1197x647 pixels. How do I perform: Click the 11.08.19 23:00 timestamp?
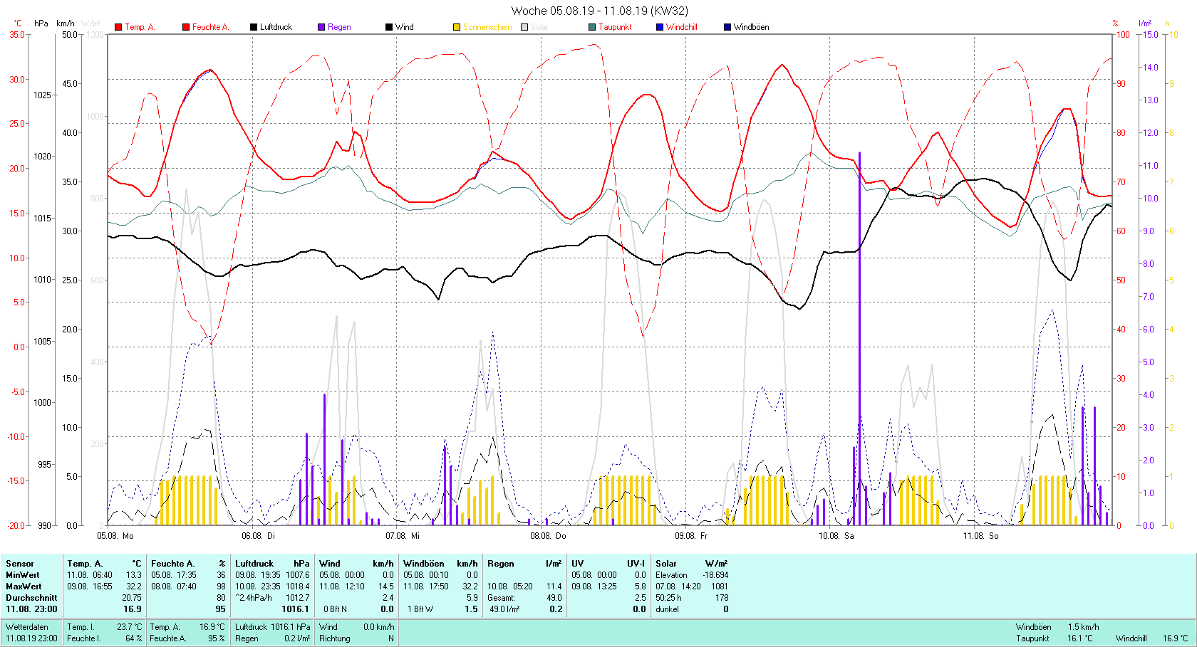click(x=32, y=638)
